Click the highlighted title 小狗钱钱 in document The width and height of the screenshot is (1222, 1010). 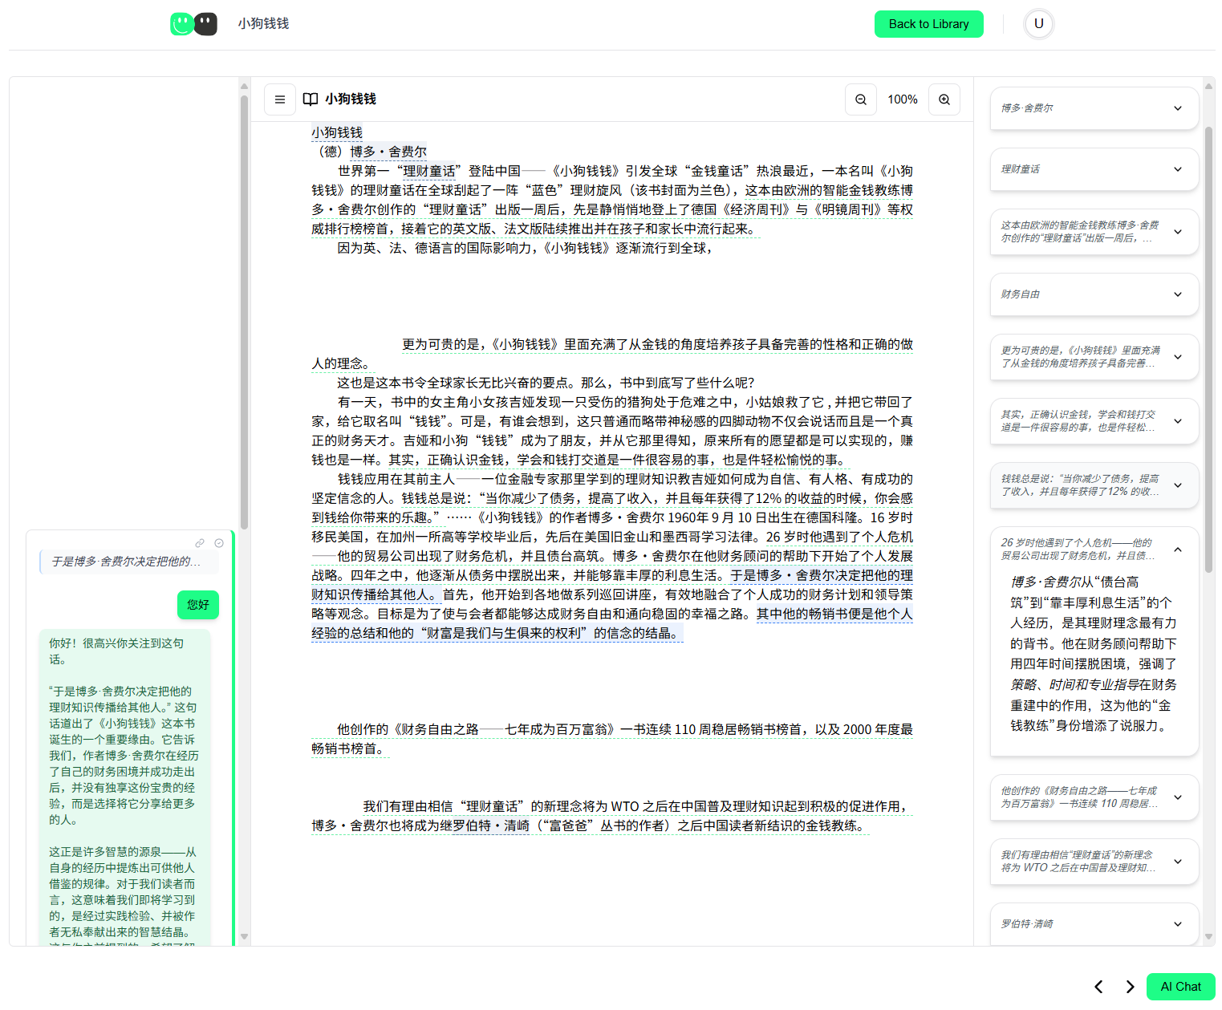(337, 132)
